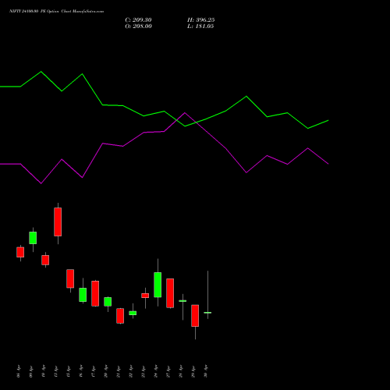This screenshot has height=390, width=390.
Task: Click the 24 Apr date label
Action: (156, 371)
